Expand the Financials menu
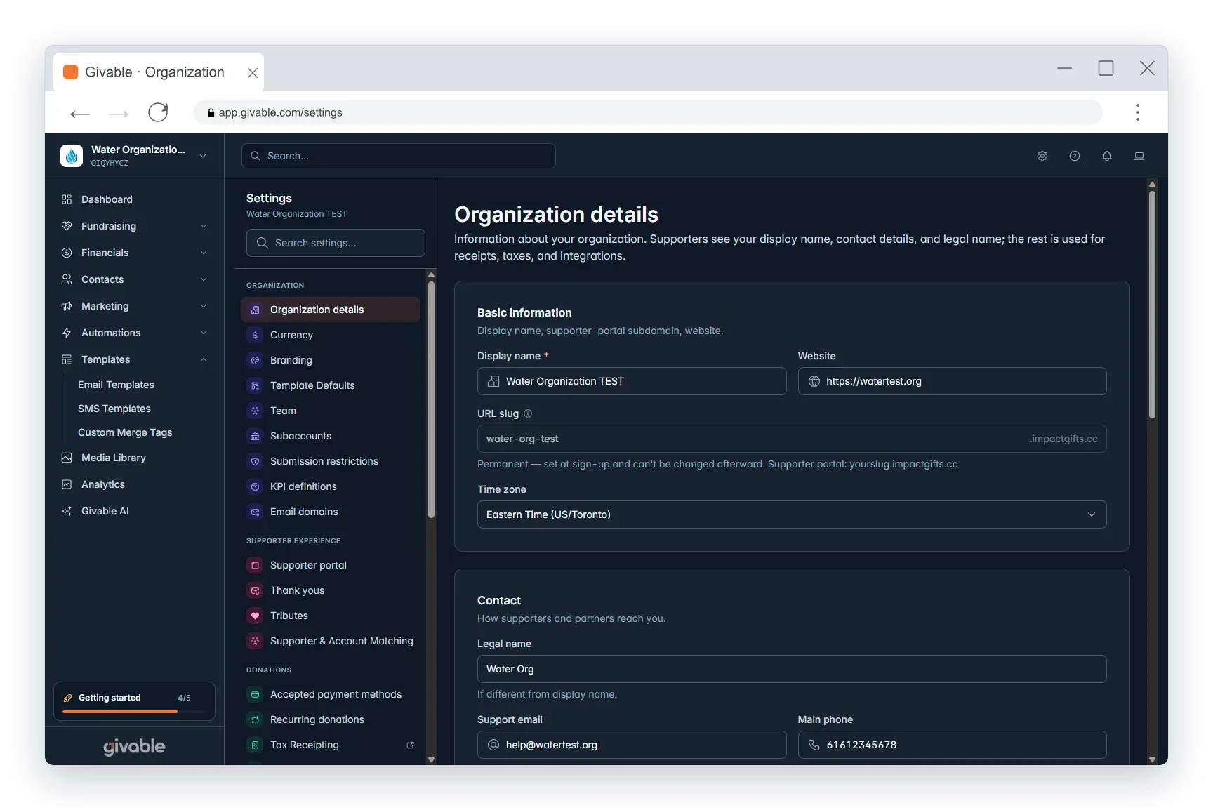The width and height of the screenshot is (1213, 810). pyautogui.click(x=134, y=253)
